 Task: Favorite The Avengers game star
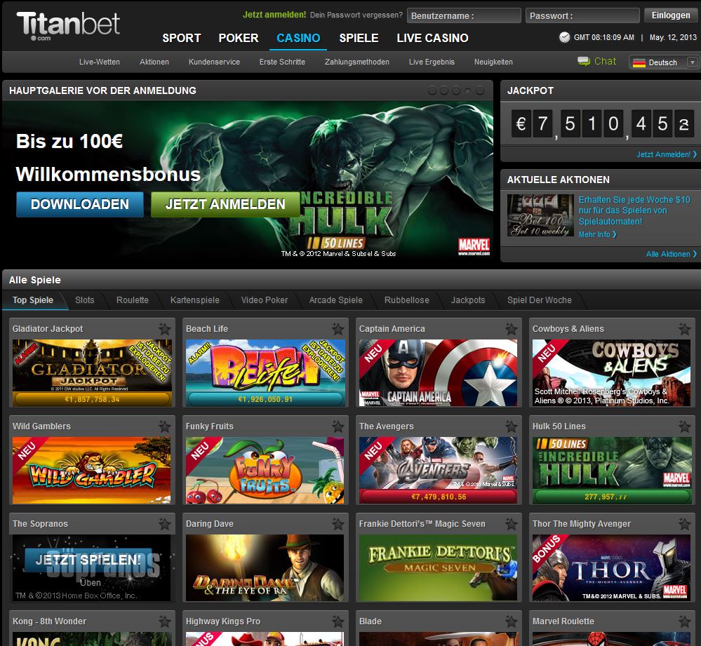click(x=512, y=426)
